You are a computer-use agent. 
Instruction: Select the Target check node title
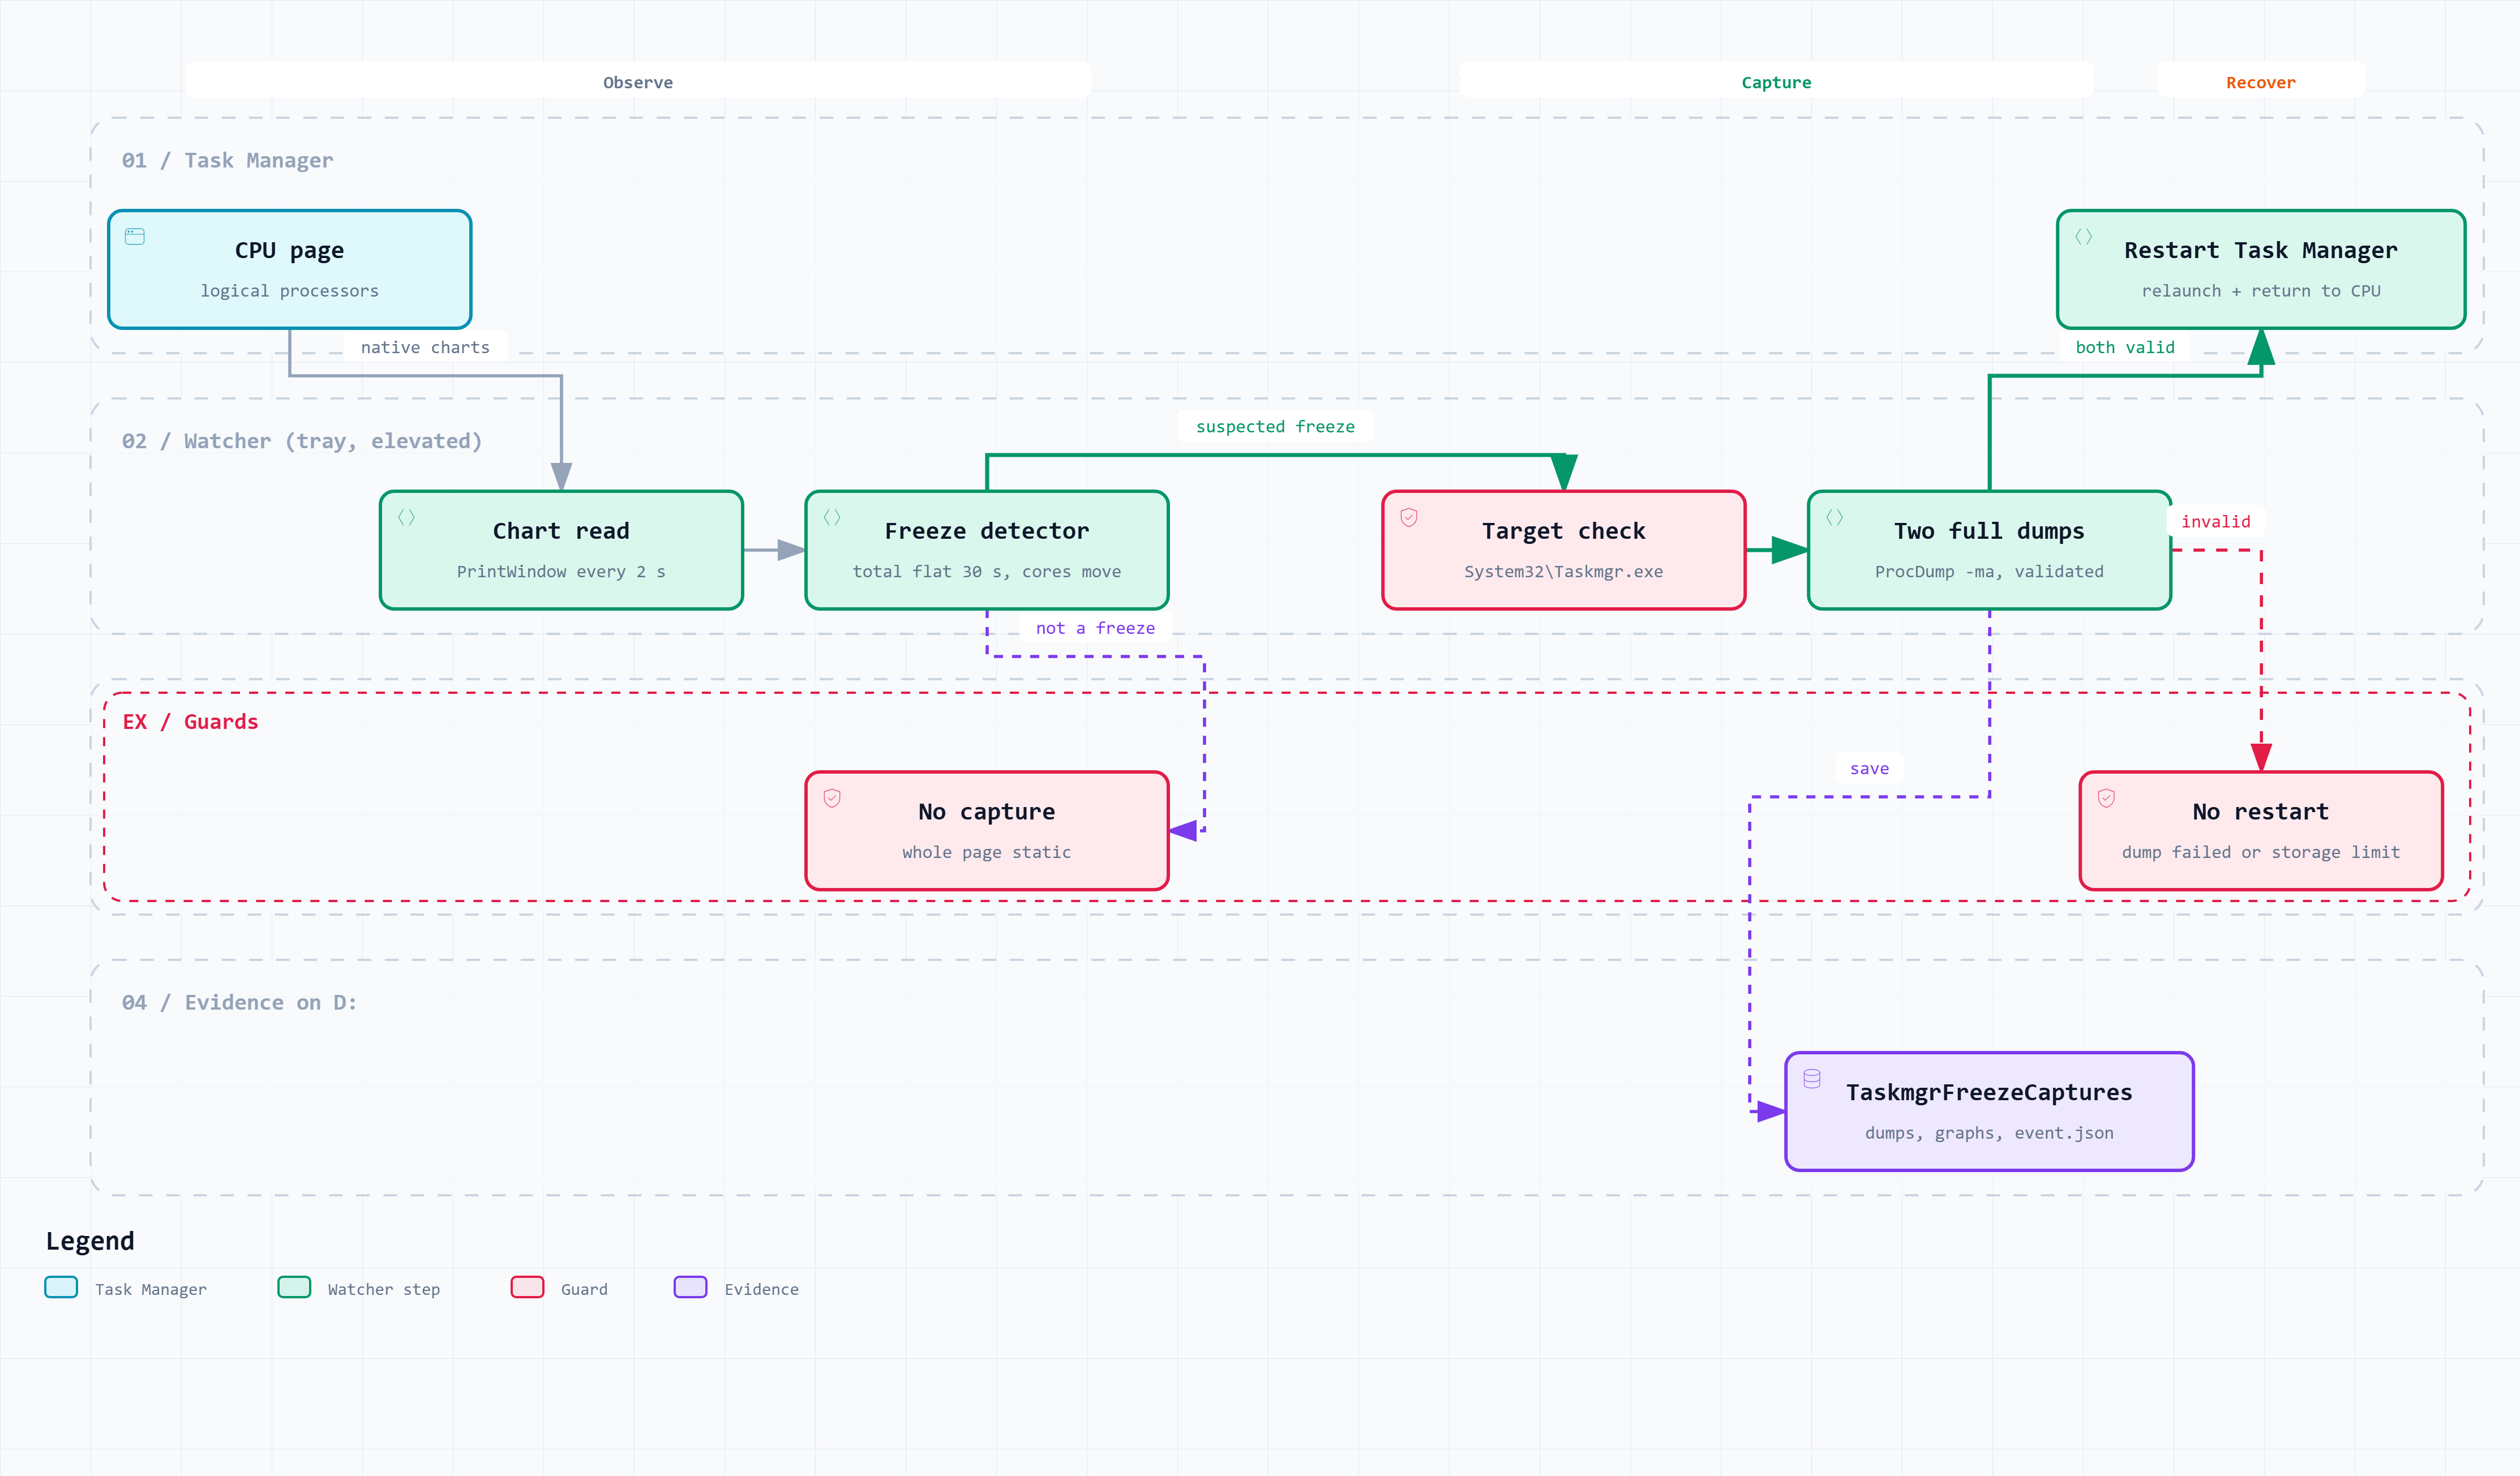[1564, 531]
